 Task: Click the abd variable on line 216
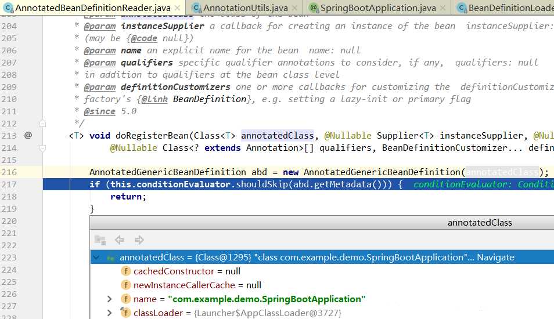coord(260,172)
